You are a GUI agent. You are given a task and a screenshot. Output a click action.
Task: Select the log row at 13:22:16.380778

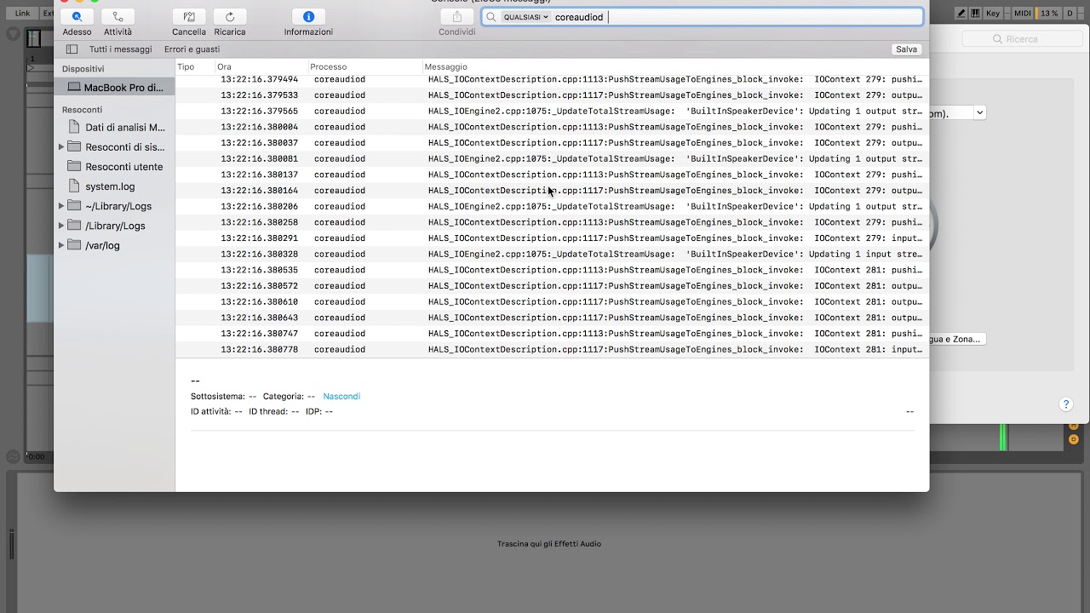pyautogui.click(x=552, y=349)
